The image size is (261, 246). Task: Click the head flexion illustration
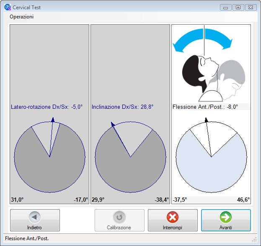pyautogui.click(x=214, y=78)
